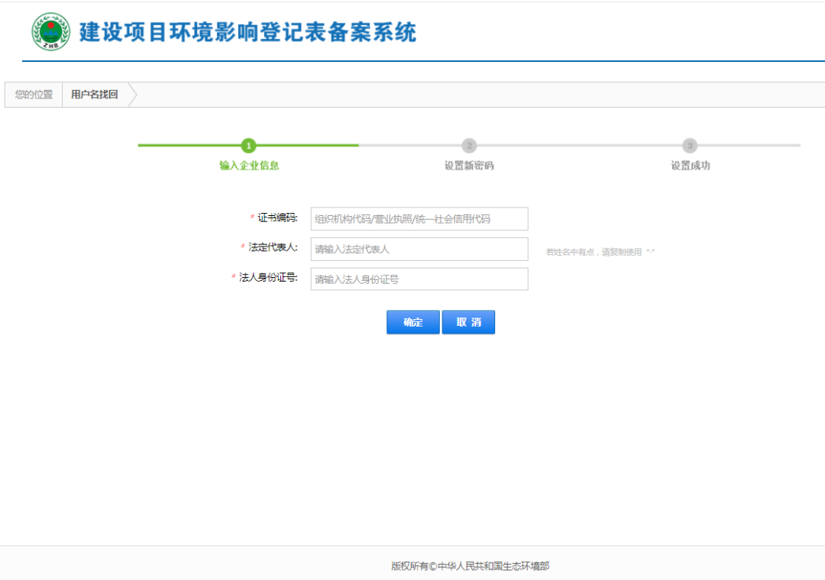Viewport: 825px width, 580px height.
Task: Click the 输入企业信息 step label
Action: 250,165
